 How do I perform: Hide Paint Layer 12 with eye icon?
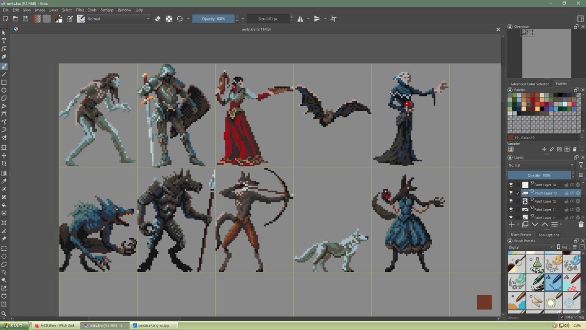click(x=511, y=201)
